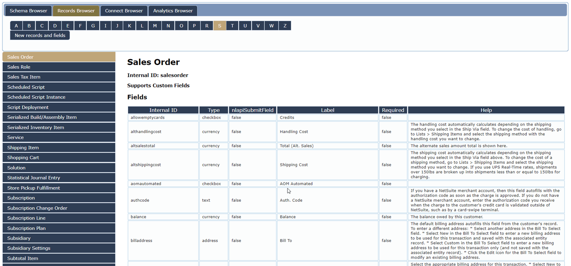Open the Script Deployment record
The image size is (571, 266).
[59, 107]
